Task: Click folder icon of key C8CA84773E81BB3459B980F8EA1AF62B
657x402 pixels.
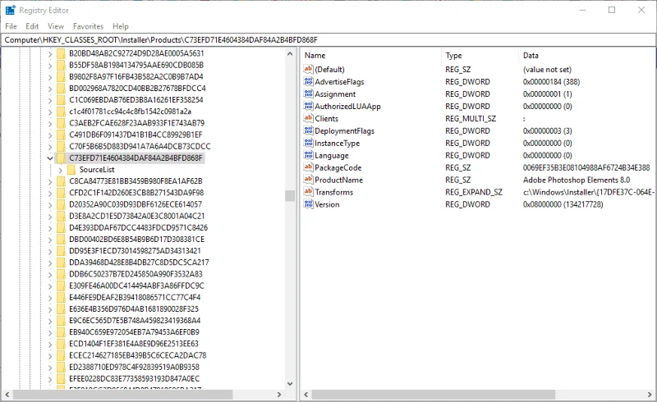Action: (x=61, y=180)
